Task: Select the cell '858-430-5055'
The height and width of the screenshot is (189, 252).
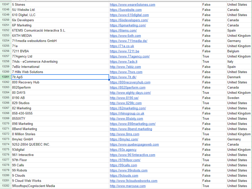Action: coord(60,113)
